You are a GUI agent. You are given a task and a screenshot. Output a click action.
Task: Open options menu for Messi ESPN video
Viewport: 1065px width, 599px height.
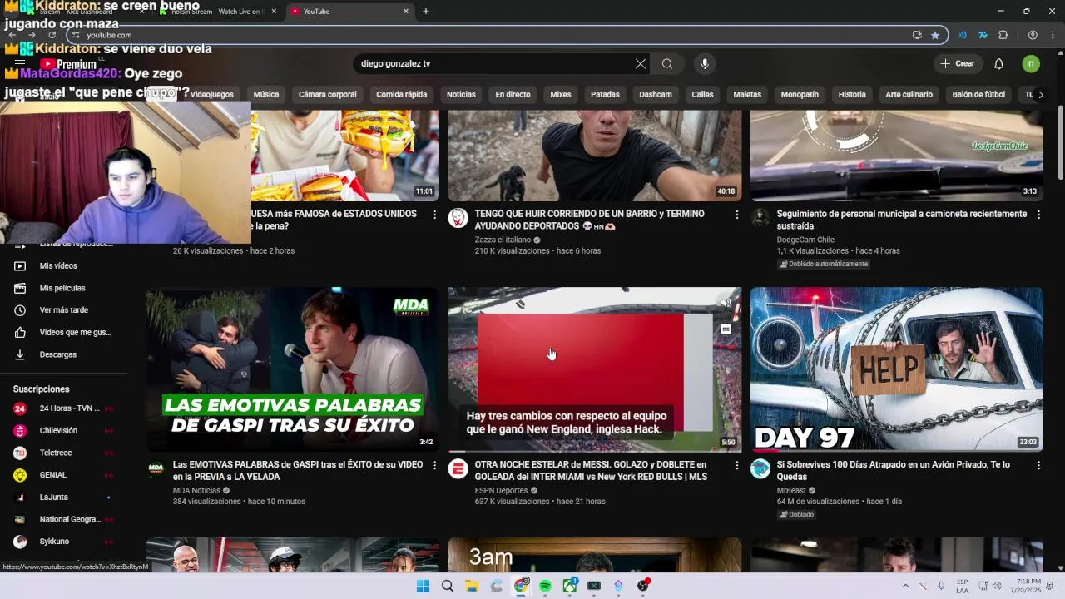736,465
